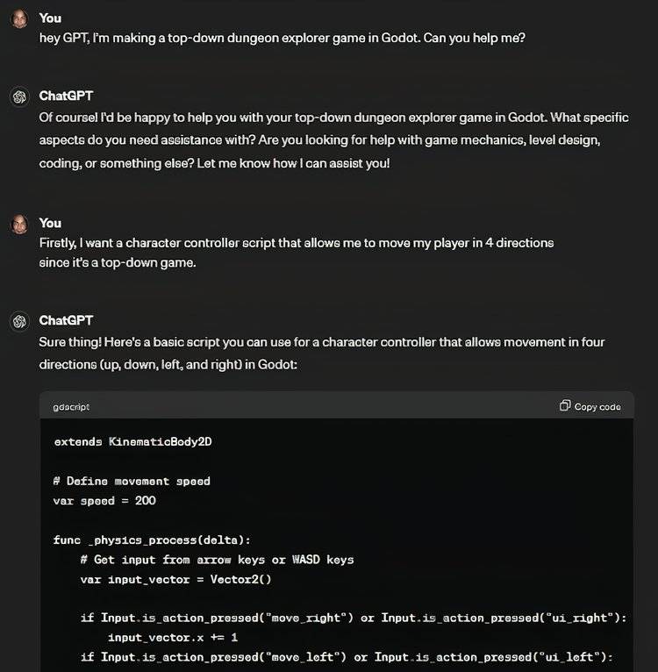This screenshot has width=658, height=672.
Task: Click the Copy code button
Action: pos(590,406)
